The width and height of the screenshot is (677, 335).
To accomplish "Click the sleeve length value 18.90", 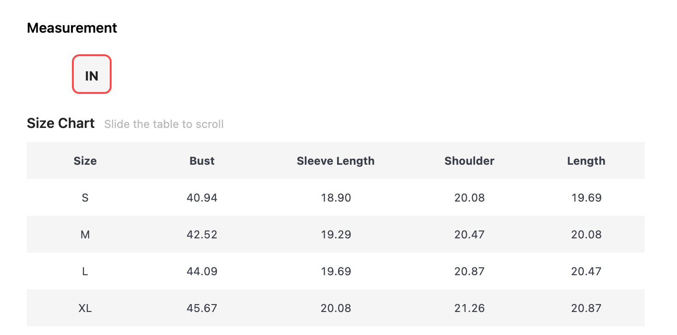I will pyautogui.click(x=336, y=197).
